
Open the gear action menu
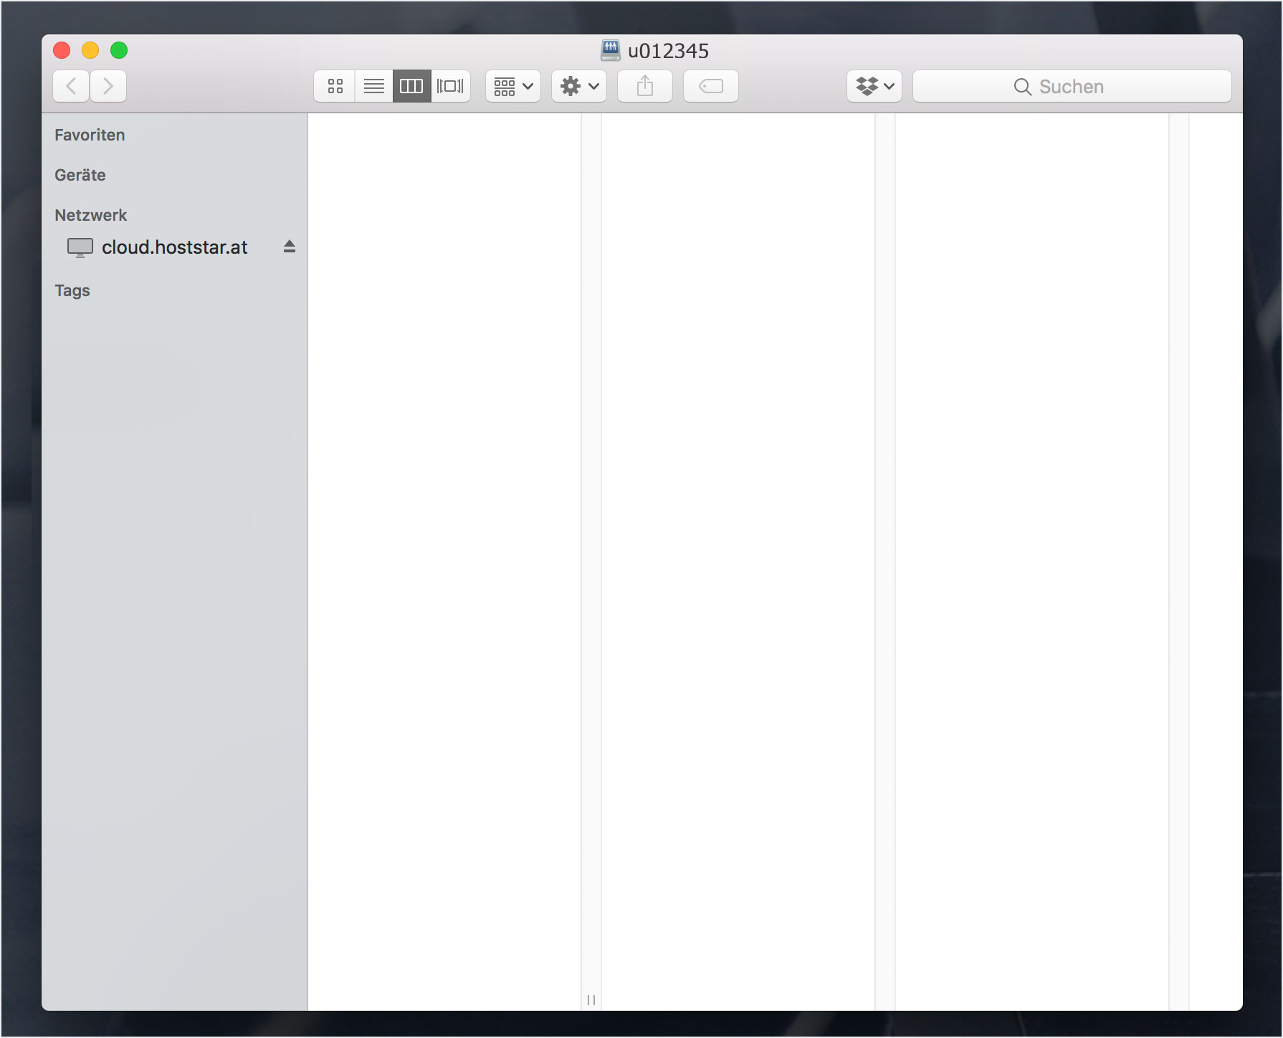coord(579,87)
